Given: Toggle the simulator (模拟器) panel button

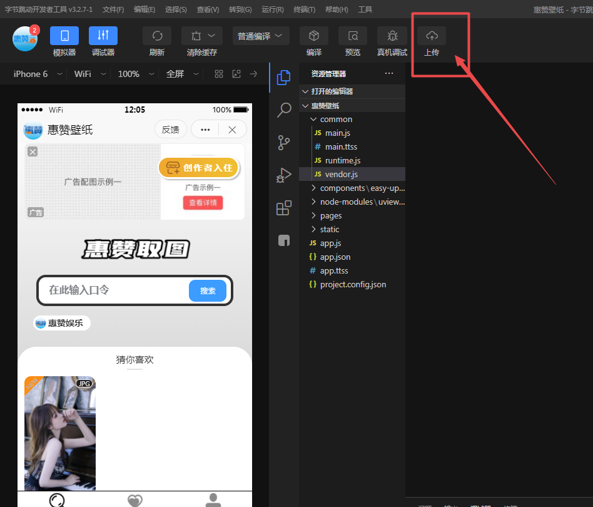Looking at the screenshot, I should [x=64, y=36].
